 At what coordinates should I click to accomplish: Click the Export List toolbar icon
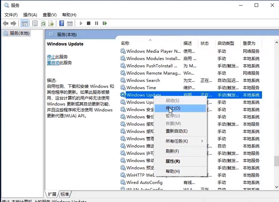[x=51, y=23]
